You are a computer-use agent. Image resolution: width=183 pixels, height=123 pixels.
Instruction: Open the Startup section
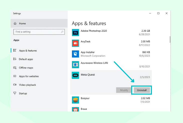(23, 93)
